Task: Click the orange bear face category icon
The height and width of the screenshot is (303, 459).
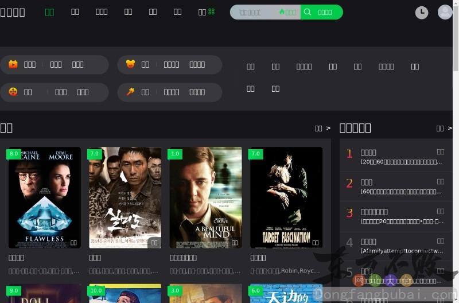Action: pos(130,64)
